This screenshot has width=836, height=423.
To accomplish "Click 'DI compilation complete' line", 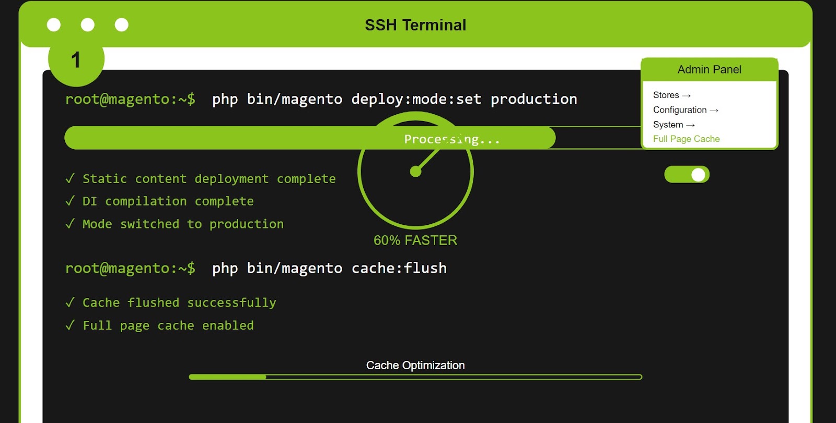I will pos(168,201).
